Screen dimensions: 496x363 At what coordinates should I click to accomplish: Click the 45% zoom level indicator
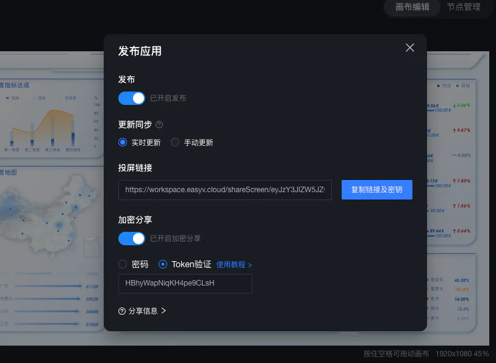click(x=481, y=354)
